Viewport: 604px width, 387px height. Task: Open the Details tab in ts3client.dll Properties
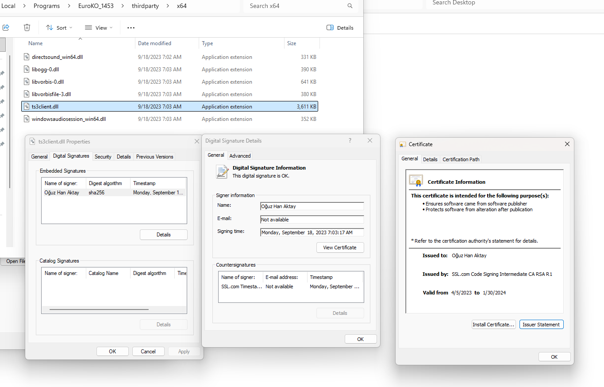pos(124,156)
